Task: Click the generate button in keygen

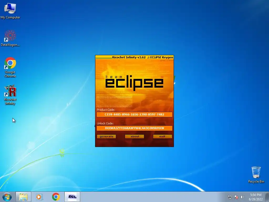Action: coord(106,137)
